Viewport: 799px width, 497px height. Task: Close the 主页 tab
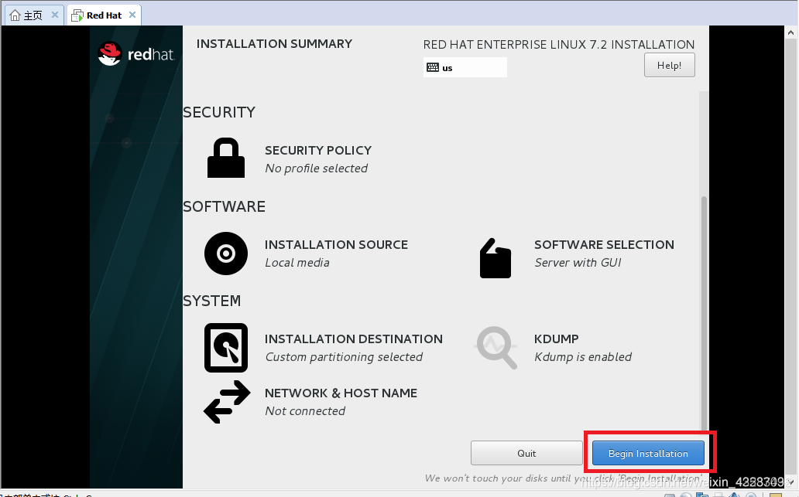coord(55,15)
